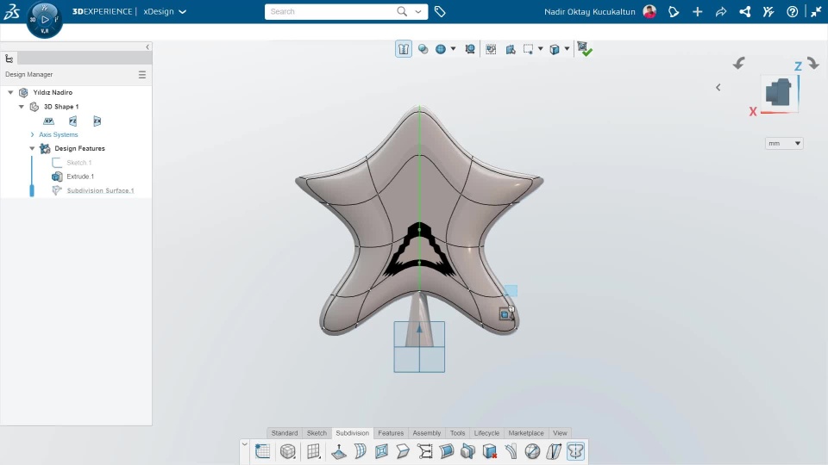Open the mm units dropdown
This screenshot has height=465, width=828.
[784, 143]
